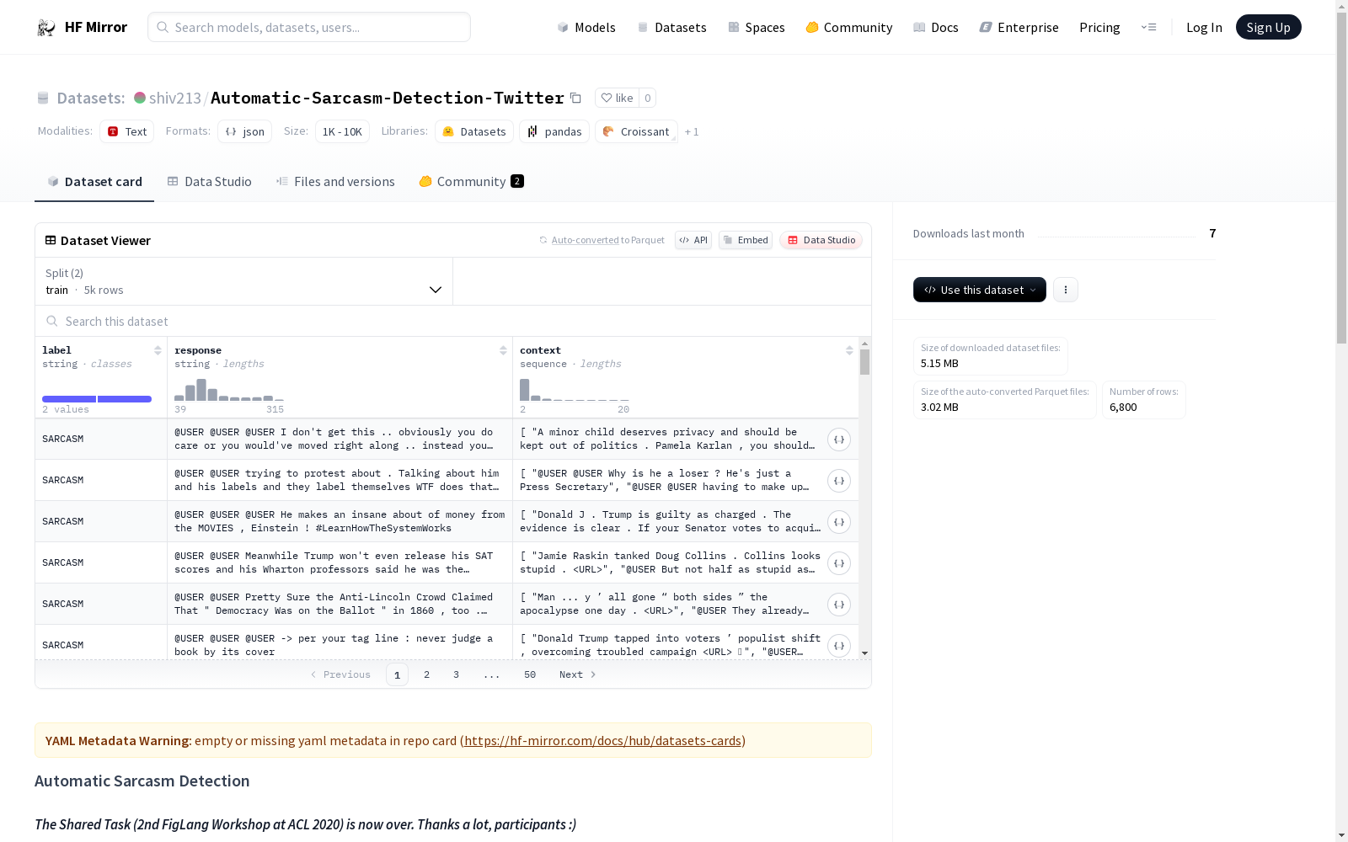Click the Datasets breadcrumb icon
This screenshot has height=842, width=1348.
coord(43,99)
